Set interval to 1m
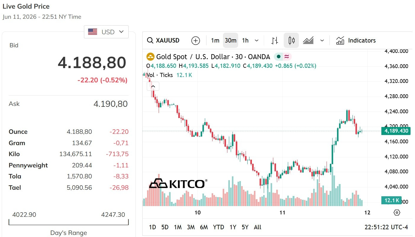Viewport: 415px width, 237px height. (215, 40)
